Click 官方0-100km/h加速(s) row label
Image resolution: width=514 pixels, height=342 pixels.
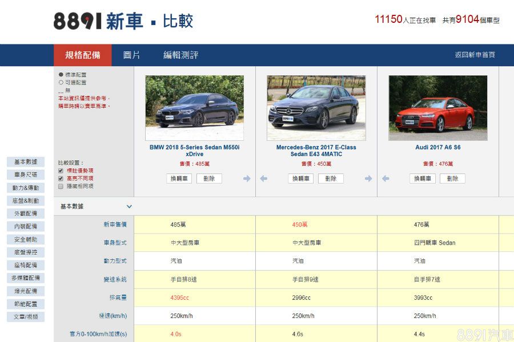(x=98, y=334)
